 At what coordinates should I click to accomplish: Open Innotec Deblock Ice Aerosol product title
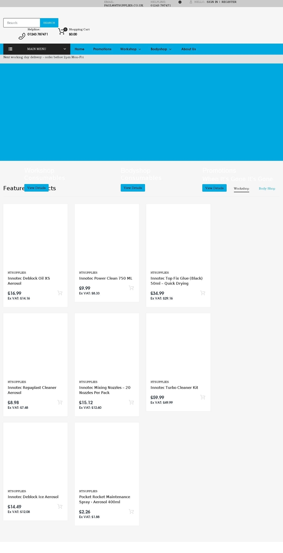tap(33, 497)
